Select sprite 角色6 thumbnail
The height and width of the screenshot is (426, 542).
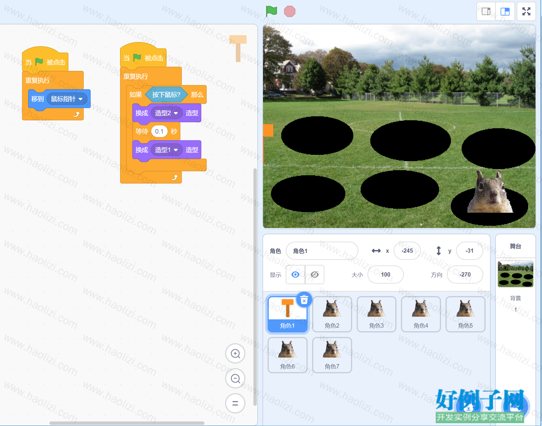tap(287, 355)
